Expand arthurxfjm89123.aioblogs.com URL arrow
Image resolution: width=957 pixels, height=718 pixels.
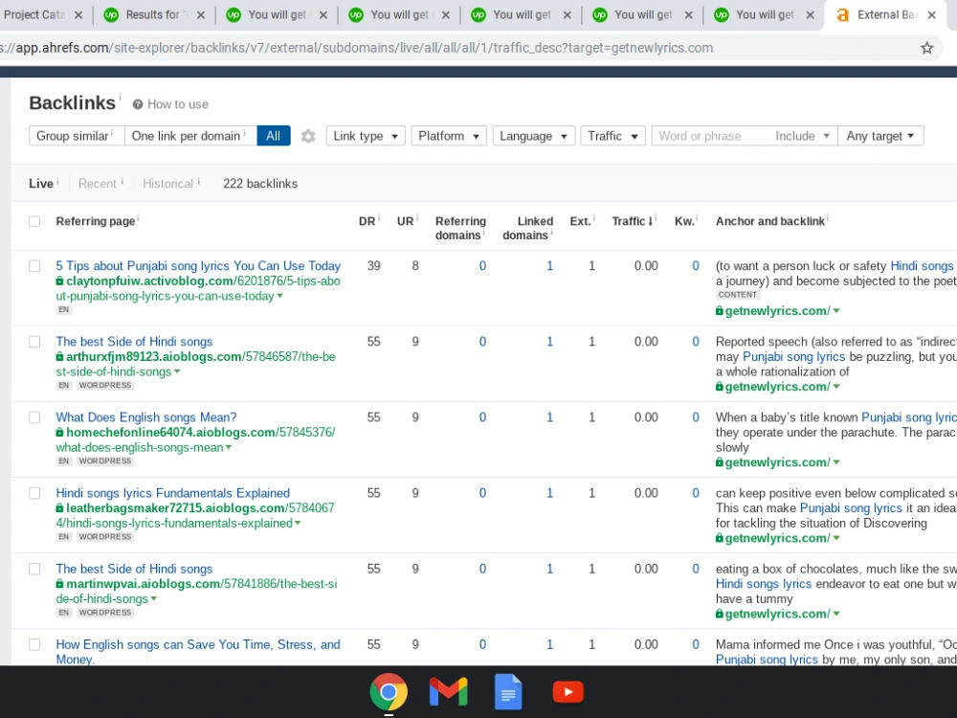point(178,371)
